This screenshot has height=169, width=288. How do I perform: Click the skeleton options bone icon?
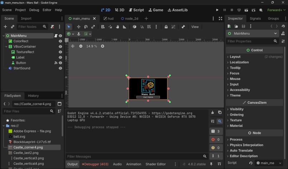click(x=183, y=27)
